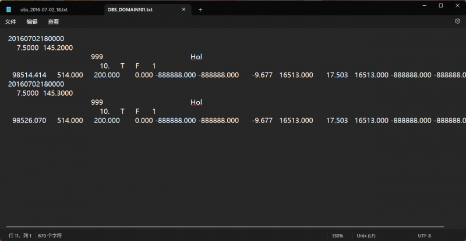Screen dimensions: 466x241
Task: Open the 文件 menu
Action: [10, 21]
